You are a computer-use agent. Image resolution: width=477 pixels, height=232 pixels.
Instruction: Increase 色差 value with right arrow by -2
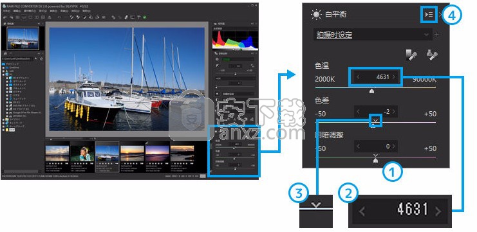click(394, 112)
